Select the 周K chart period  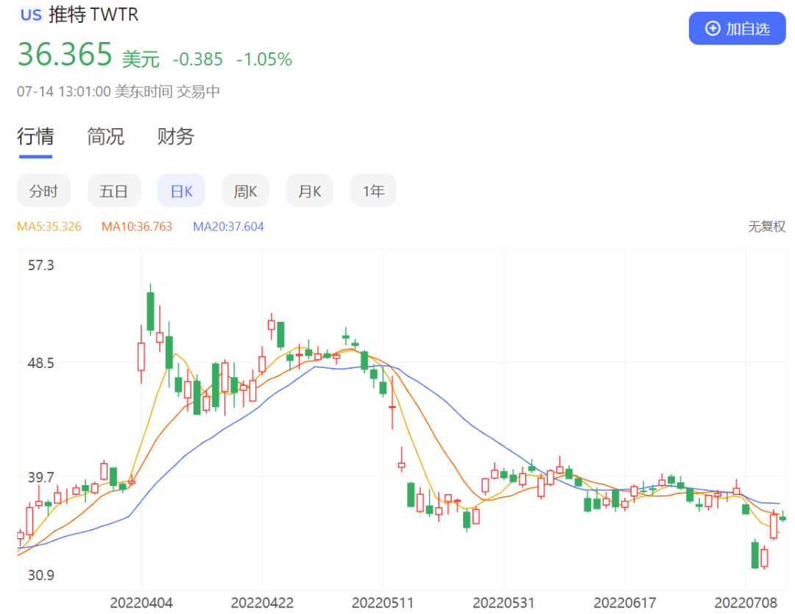click(x=245, y=191)
